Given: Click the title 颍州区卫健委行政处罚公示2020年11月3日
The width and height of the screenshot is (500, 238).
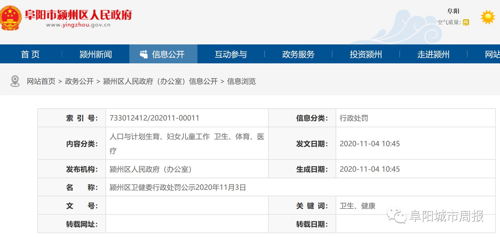Looking at the screenshot, I should (x=178, y=187).
